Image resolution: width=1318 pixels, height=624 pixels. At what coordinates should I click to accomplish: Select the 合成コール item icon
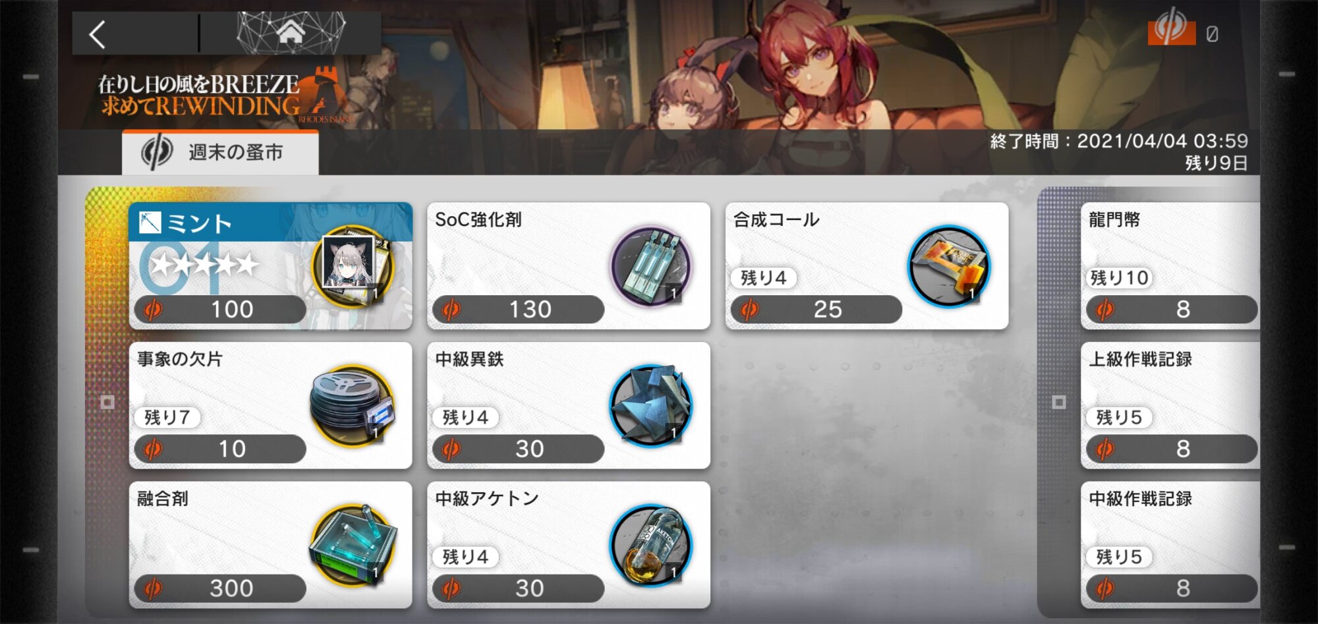949,267
